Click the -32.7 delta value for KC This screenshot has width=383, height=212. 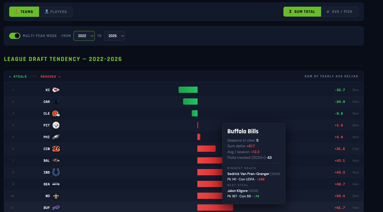(x=340, y=90)
